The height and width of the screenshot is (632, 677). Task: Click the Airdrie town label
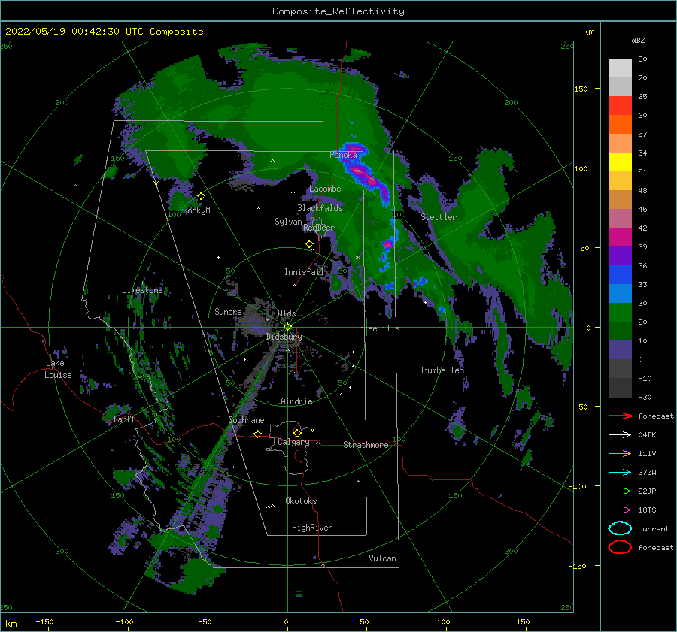coord(296,401)
